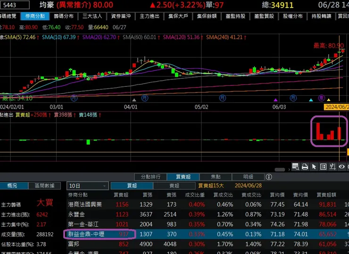Image resolution: width=349 pixels, height=254 pixels.
Task: Sort by 賣張 column header
Action: click(x=172, y=195)
